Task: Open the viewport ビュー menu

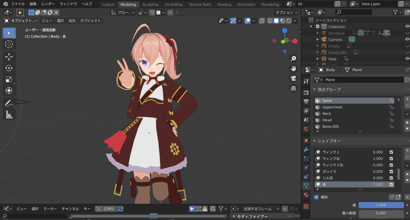Action: 47,21
